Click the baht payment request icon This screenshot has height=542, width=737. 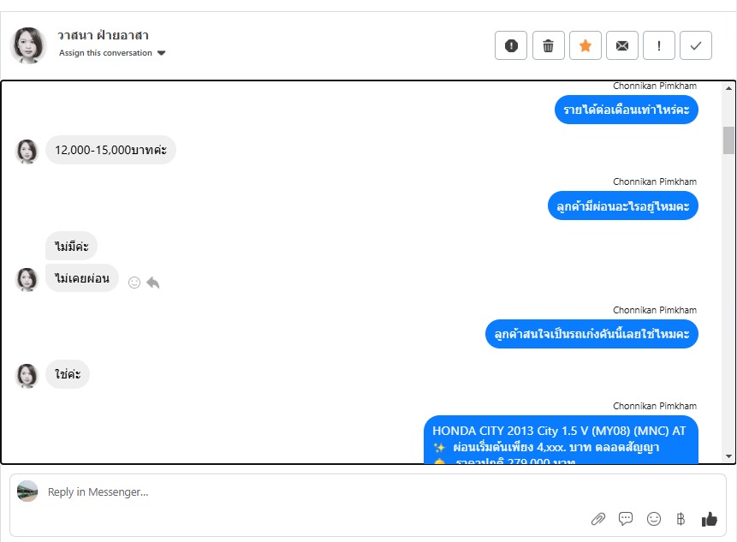[x=681, y=519]
